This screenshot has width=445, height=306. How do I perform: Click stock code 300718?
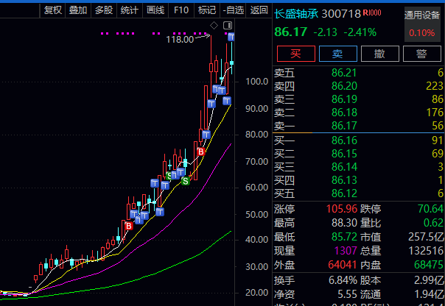[x=341, y=13]
